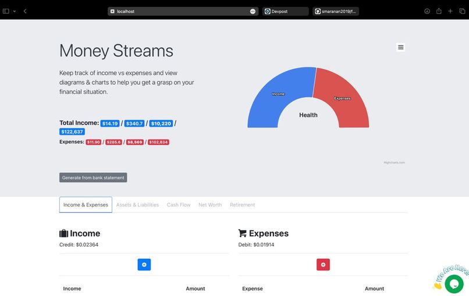The image size is (469, 296).
Task: Click the Health chart title
Action: 308,115
